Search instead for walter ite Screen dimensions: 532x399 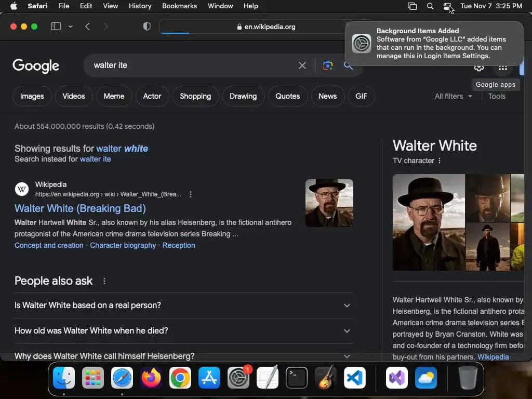tap(96, 159)
